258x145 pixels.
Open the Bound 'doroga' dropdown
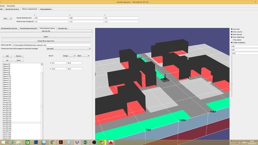69,56
